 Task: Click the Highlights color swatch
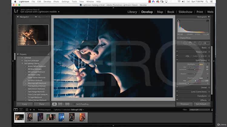click(201, 64)
